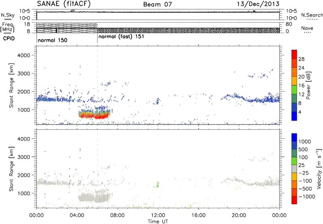
Task: Pick the 16–20 dB yellow Power segment
Action: [x=294, y=81]
